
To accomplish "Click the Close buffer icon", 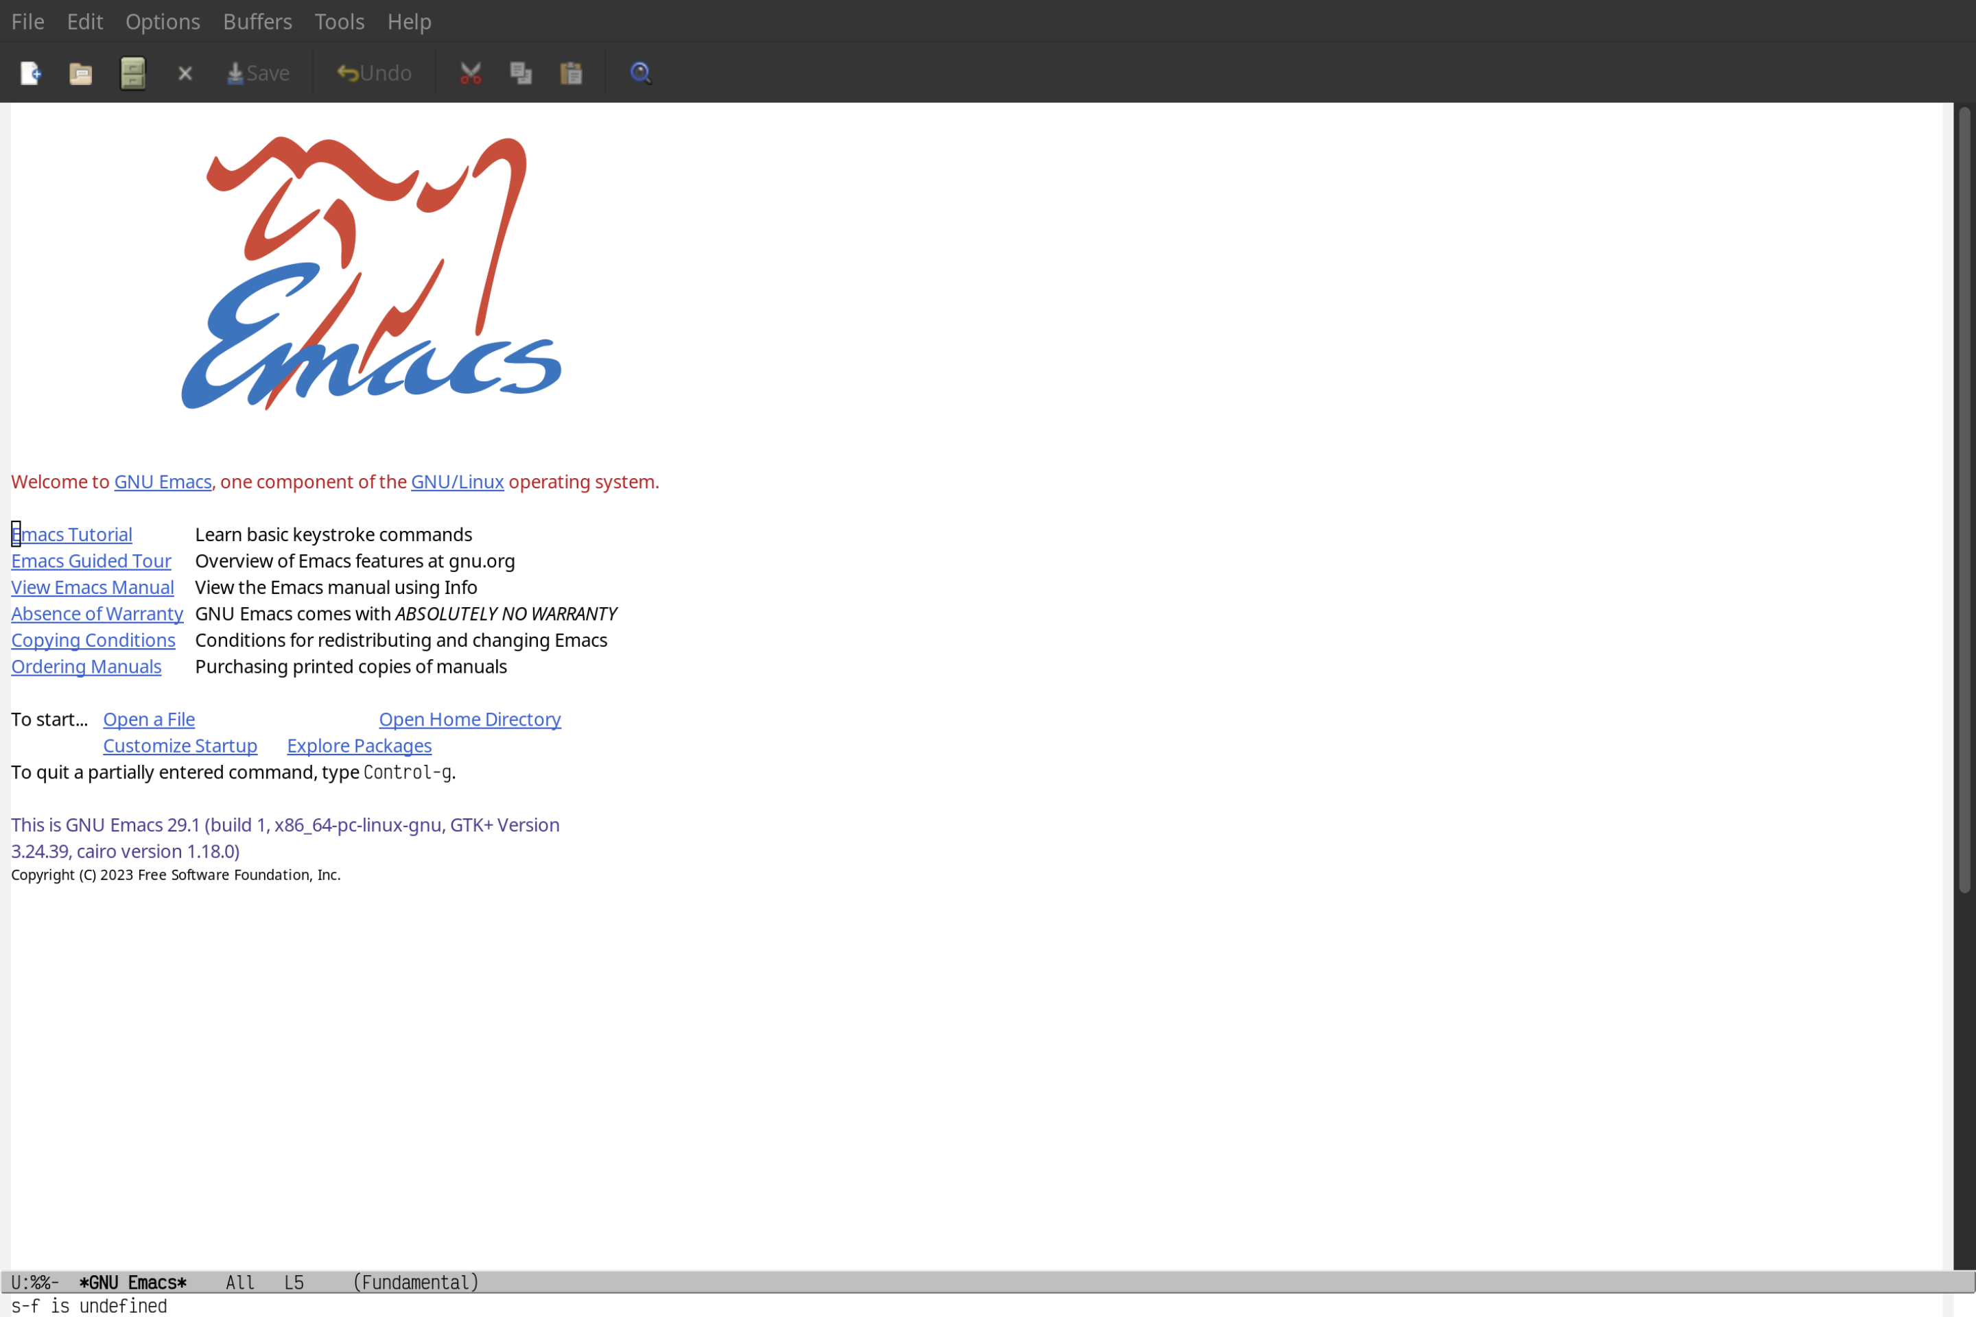I will coord(185,72).
